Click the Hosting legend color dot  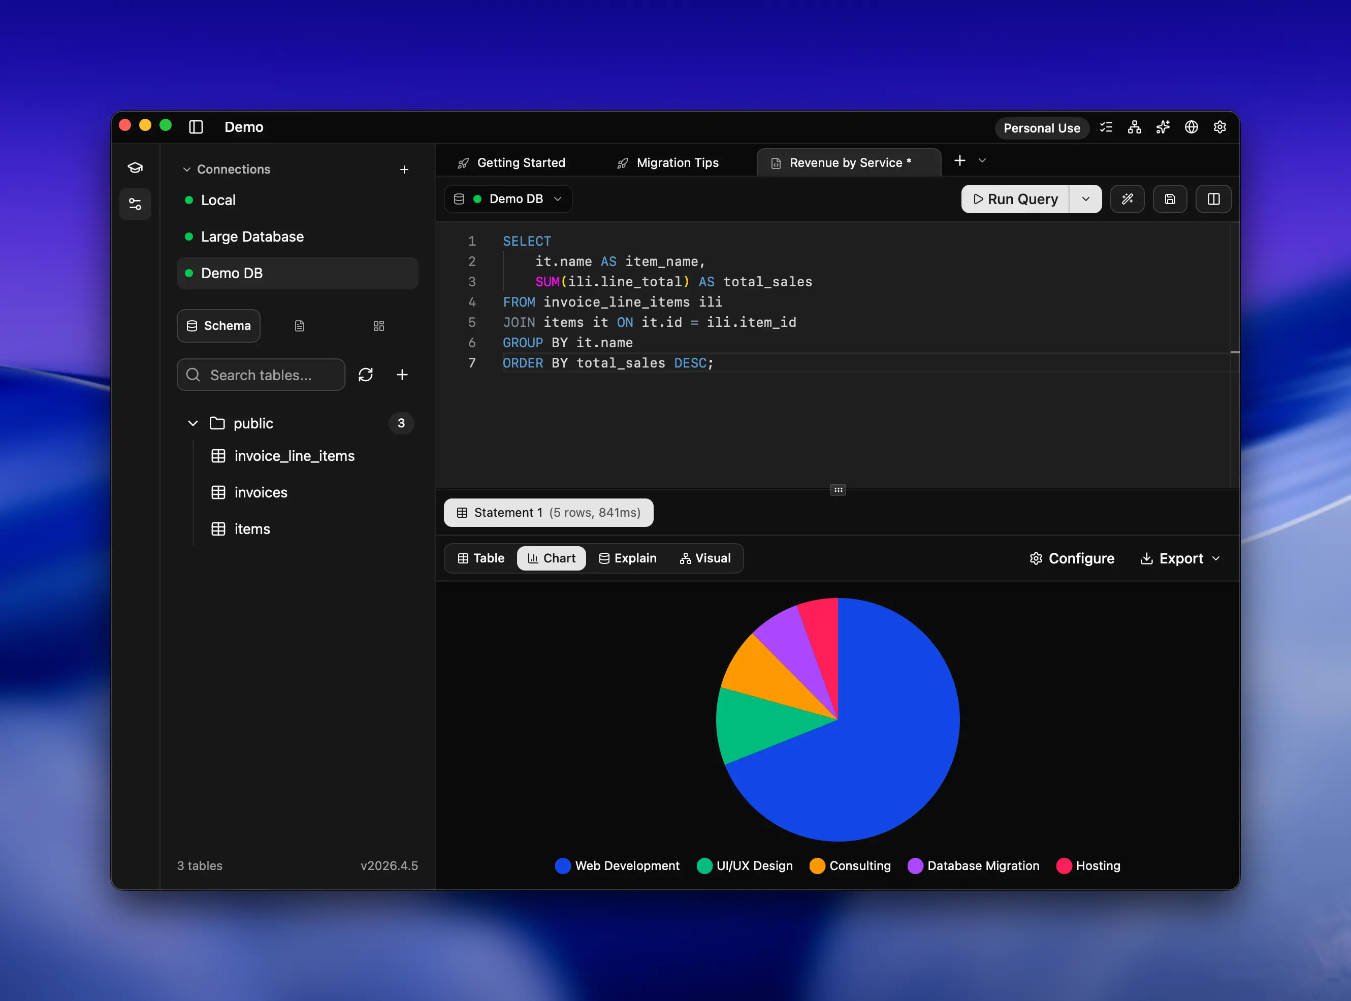pos(1065,866)
